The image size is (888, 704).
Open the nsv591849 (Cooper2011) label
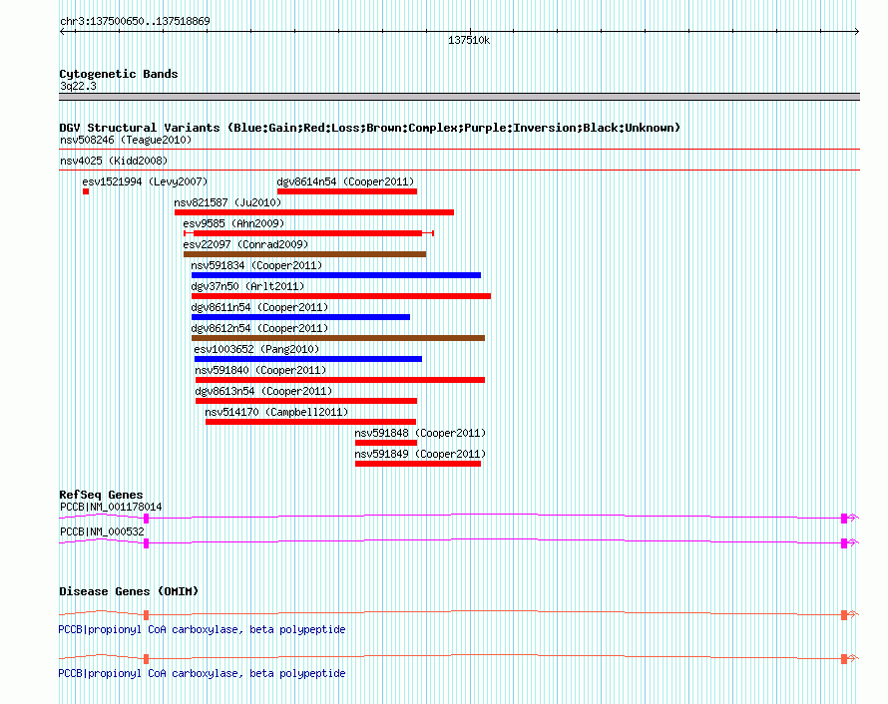[x=420, y=454]
